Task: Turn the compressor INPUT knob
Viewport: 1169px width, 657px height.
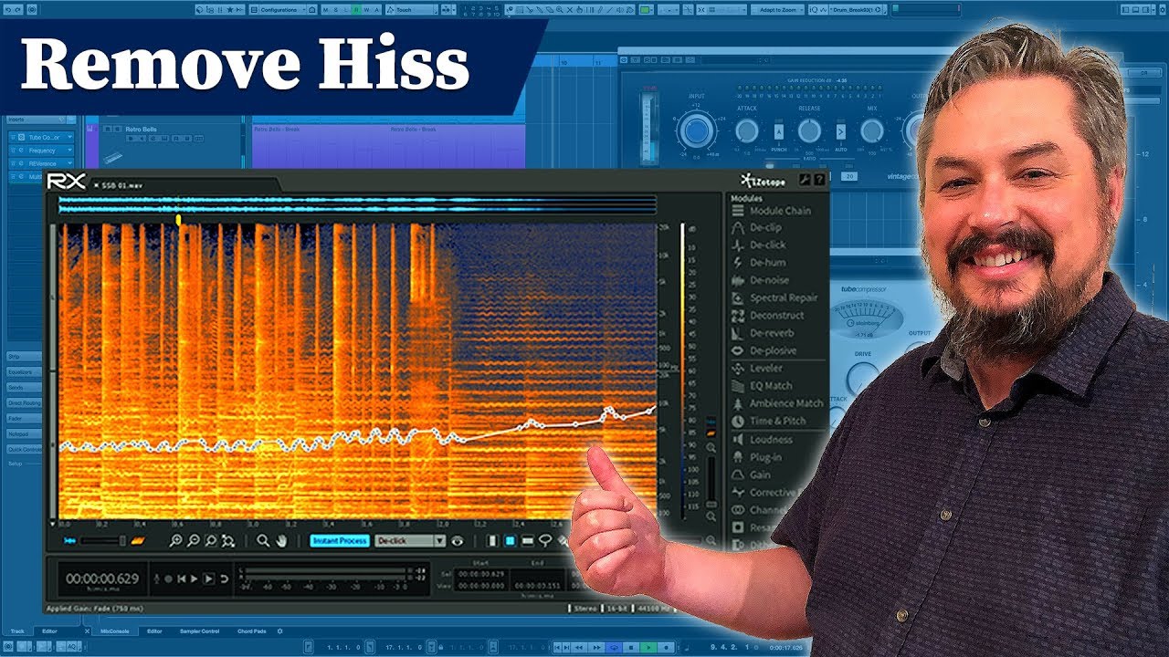Action: (696, 130)
